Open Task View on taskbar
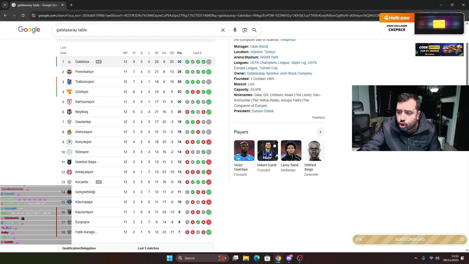 pyautogui.click(x=236, y=258)
